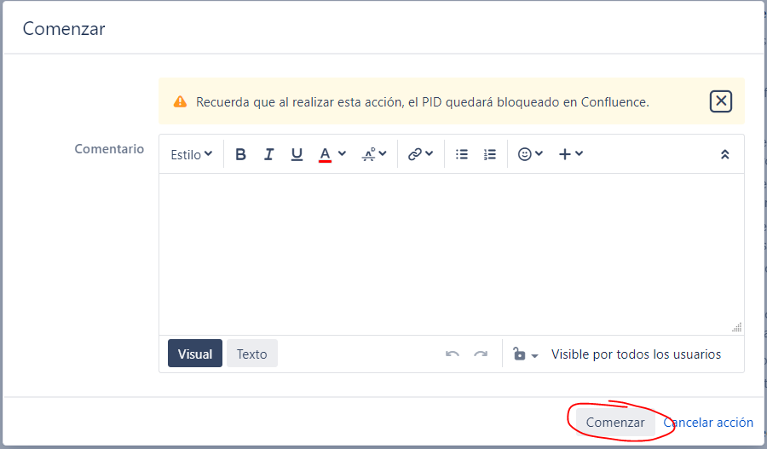Apply red text color button
This screenshot has height=449, width=767.
coord(325,154)
